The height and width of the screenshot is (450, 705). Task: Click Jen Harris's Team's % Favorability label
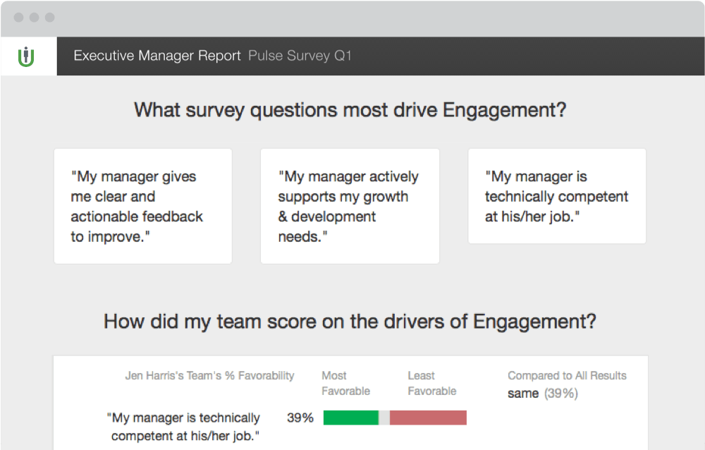[209, 376]
